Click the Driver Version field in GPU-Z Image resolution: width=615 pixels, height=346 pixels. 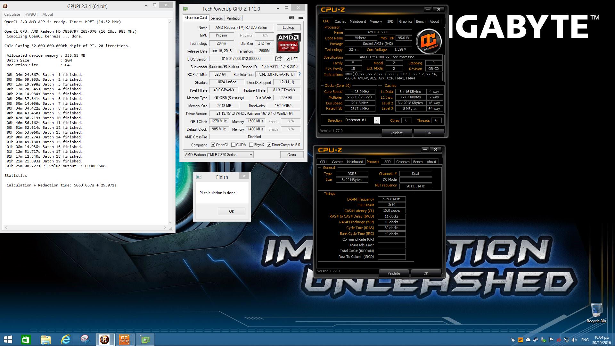click(255, 113)
